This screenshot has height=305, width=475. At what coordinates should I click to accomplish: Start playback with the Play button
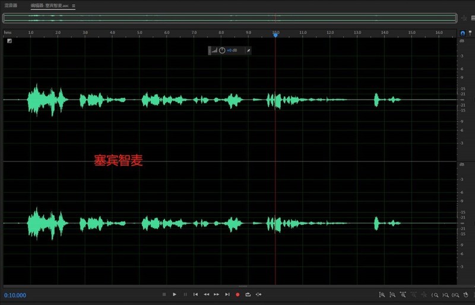point(175,294)
